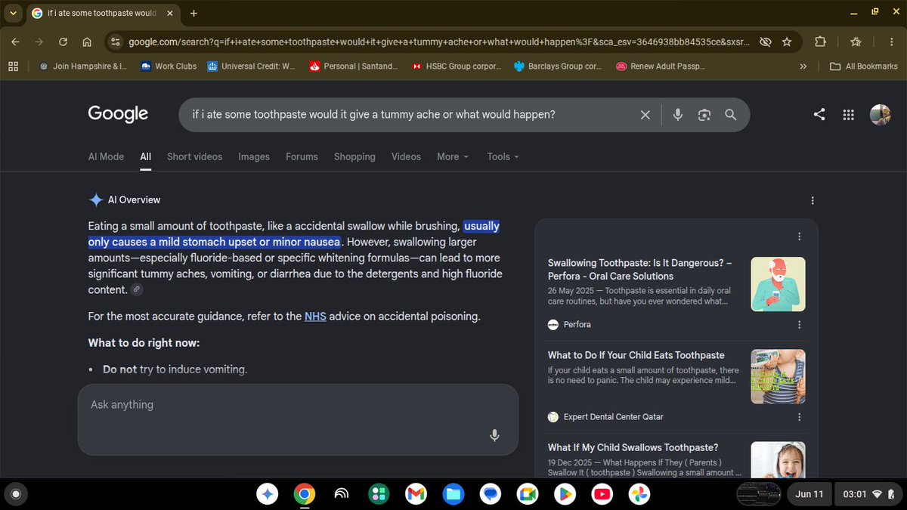Viewport: 907px width, 510px height.
Task: Expand the Tools dropdown
Action: (503, 156)
